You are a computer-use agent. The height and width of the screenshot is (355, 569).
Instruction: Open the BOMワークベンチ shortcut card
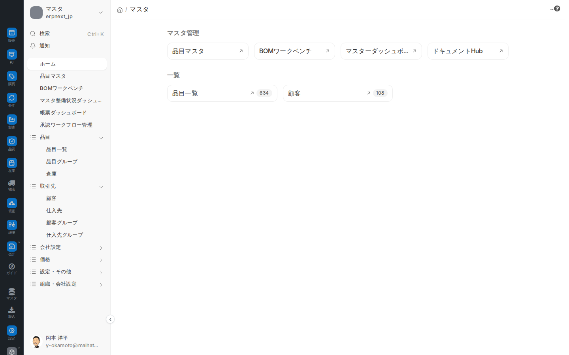coord(294,51)
